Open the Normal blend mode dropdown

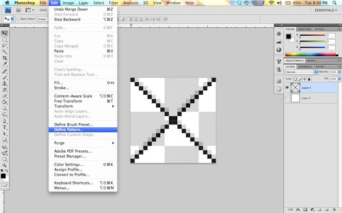[x=302, y=72]
